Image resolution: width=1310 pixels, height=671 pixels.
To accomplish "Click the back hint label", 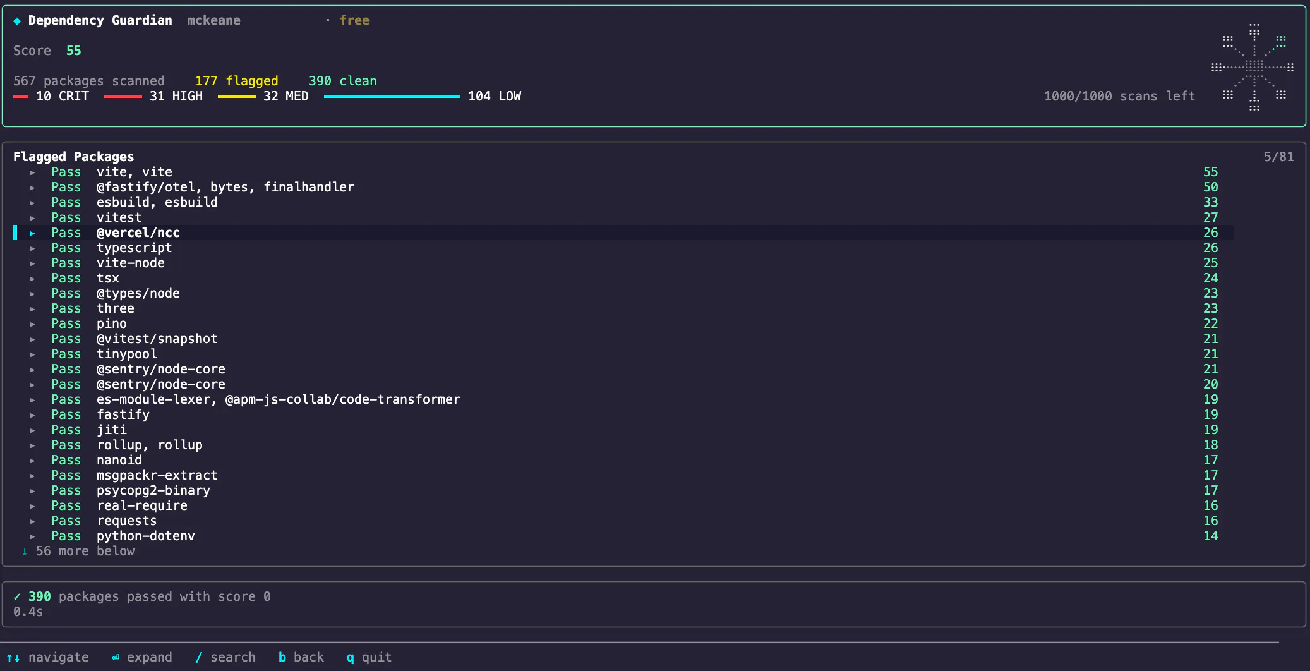I will click(x=309, y=657).
